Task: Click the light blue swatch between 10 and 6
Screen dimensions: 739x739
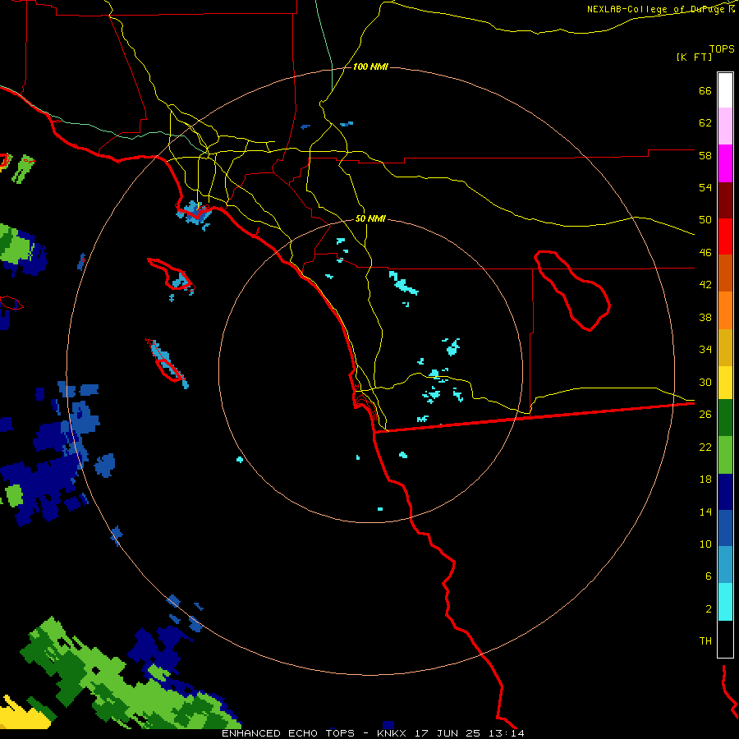Action: 725,565
